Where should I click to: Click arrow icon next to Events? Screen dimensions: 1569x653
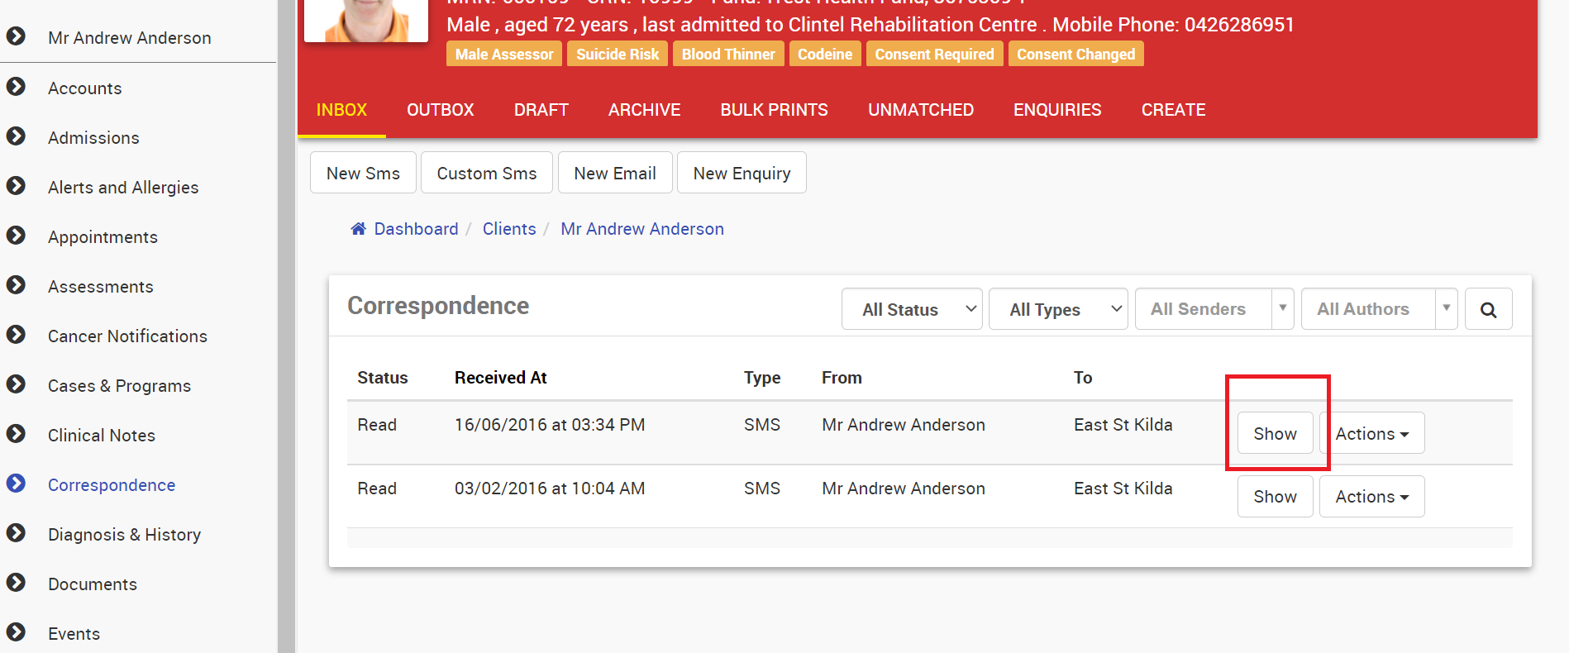coord(16,632)
